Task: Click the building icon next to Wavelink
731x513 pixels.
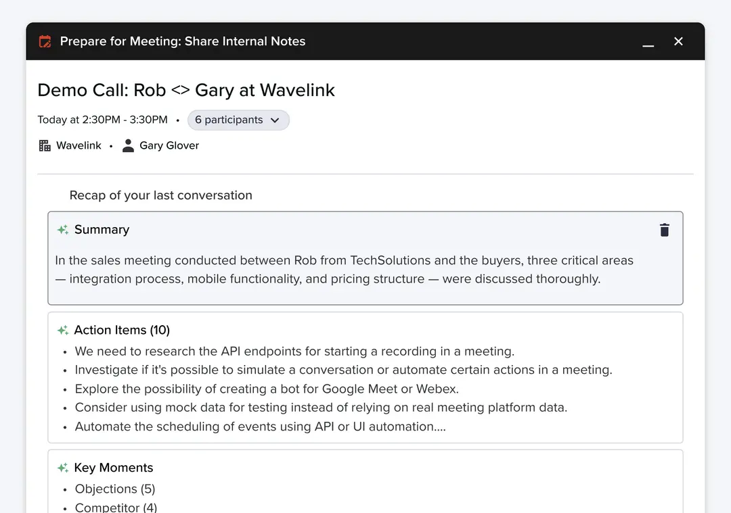Action: (45, 146)
